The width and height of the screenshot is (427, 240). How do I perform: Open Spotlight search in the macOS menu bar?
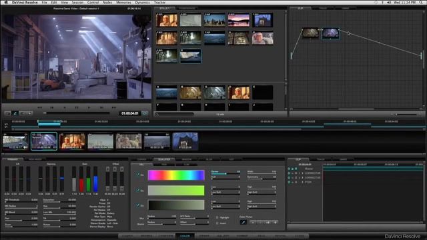421,3
